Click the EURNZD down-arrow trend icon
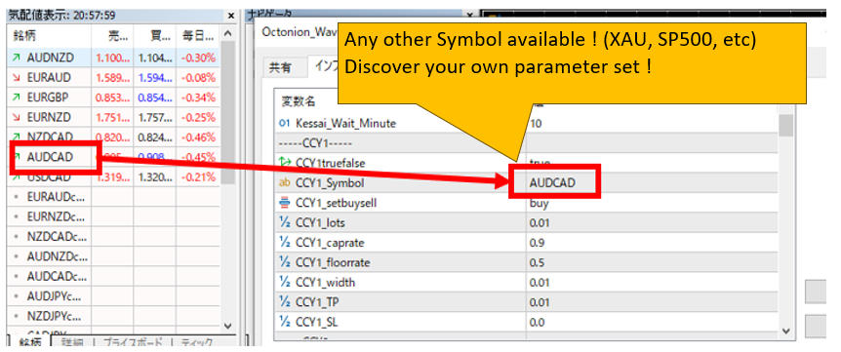This screenshot has height=352, width=841. 17,117
